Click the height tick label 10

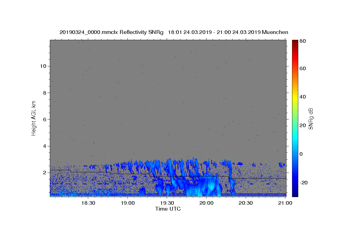(x=43, y=66)
